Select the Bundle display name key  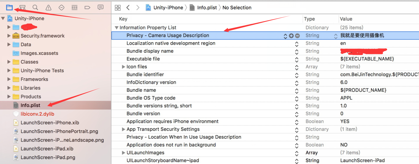(150, 51)
